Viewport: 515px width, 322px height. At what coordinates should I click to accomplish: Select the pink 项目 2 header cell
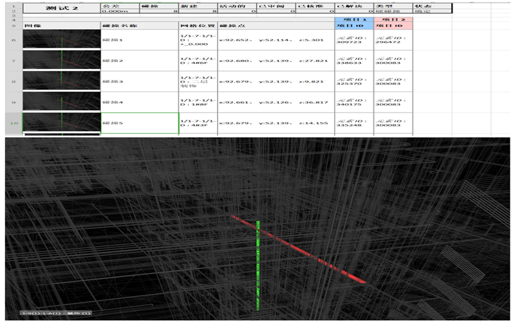[x=393, y=19]
